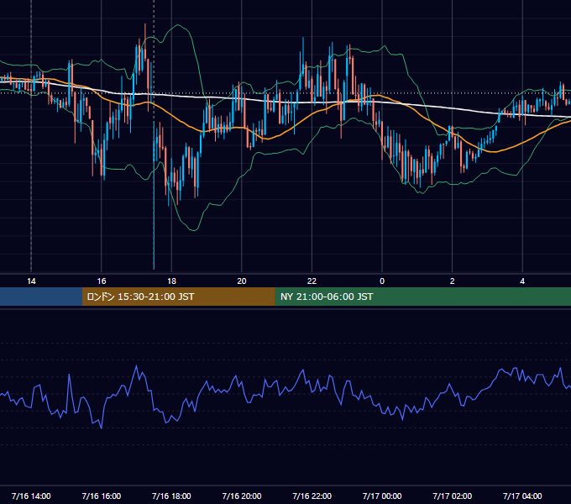Click the 7/17 04:00 indicator axis label
The image size is (571, 504).
click(x=522, y=496)
